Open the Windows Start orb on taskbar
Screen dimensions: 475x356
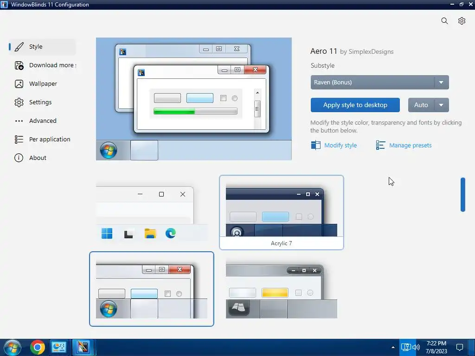tap(13, 348)
